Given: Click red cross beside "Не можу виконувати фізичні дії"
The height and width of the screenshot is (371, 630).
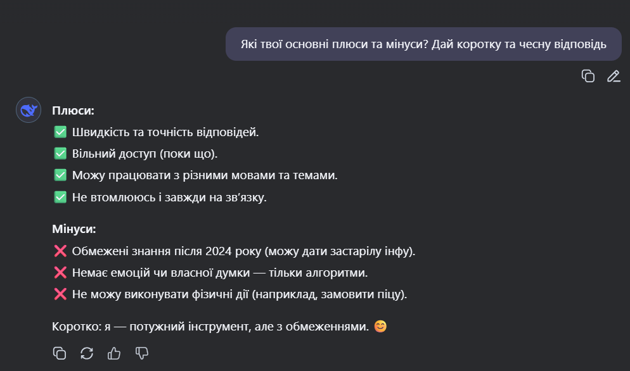Looking at the screenshot, I should click(x=60, y=294).
